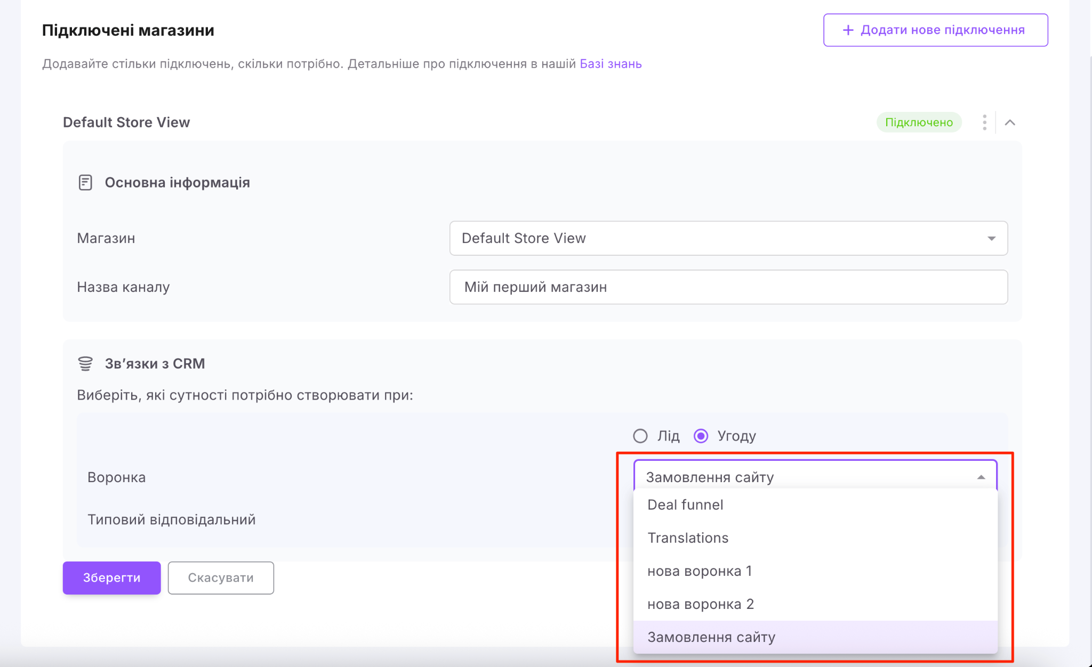Viewport: 1092px width, 667px height.
Task: Select the Замовлення сайту list option
Action: tap(711, 637)
